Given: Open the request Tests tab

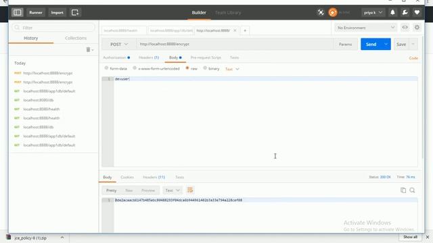Looking at the screenshot, I should coord(234,57).
